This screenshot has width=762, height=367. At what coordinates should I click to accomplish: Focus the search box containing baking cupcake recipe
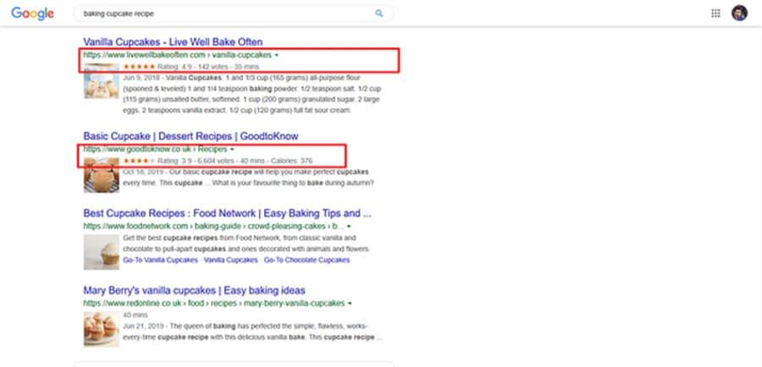coord(234,14)
